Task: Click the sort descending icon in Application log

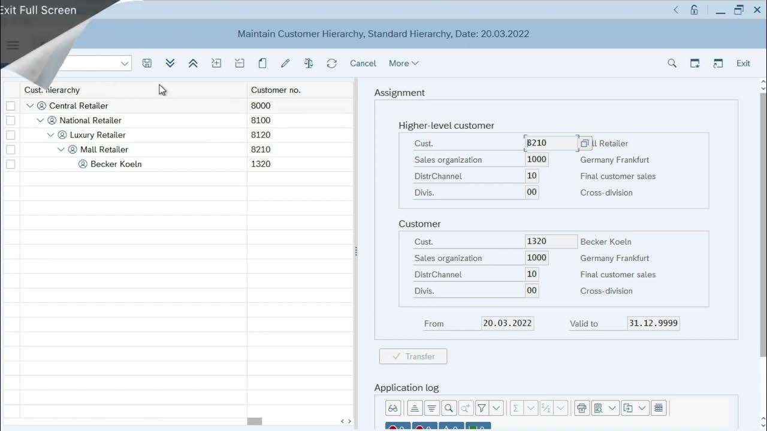Action: pos(431,408)
